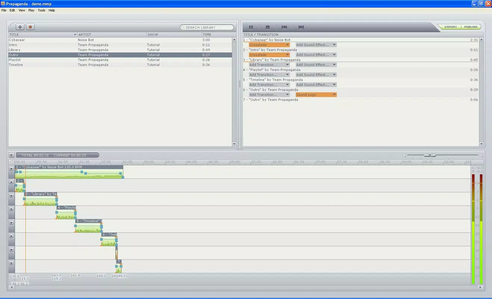
Task: Stop playback with the stop button
Action: pyautogui.click(x=267, y=27)
